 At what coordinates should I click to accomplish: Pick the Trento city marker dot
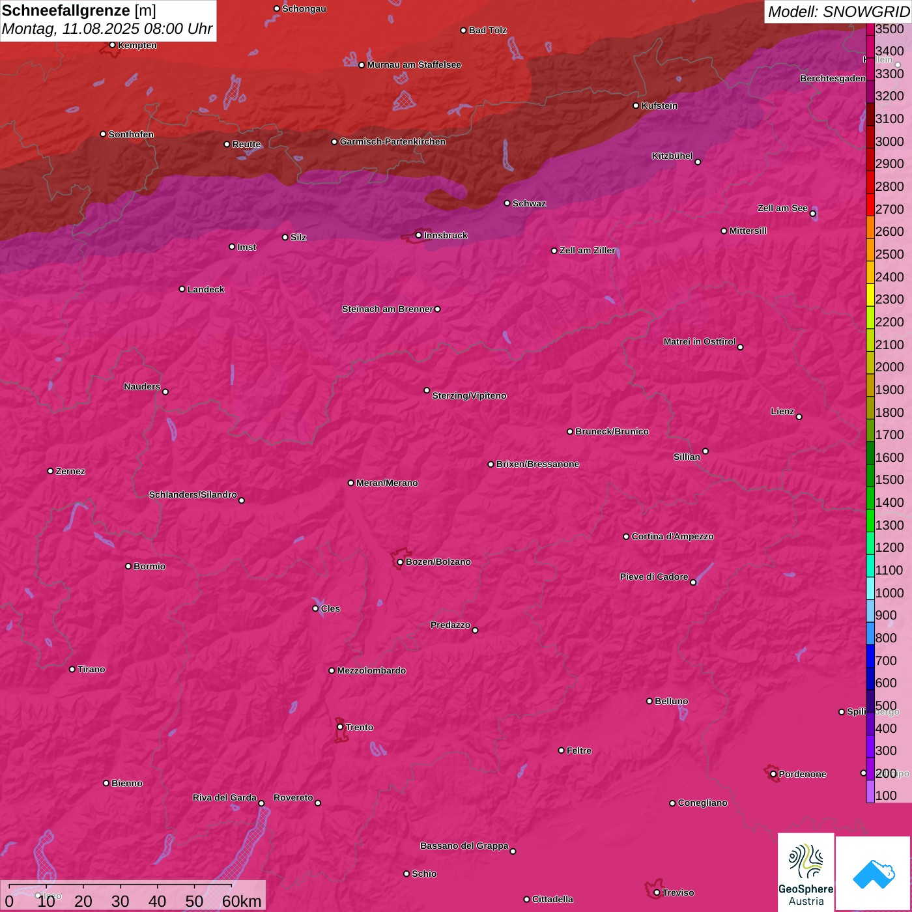[x=340, y=727]
